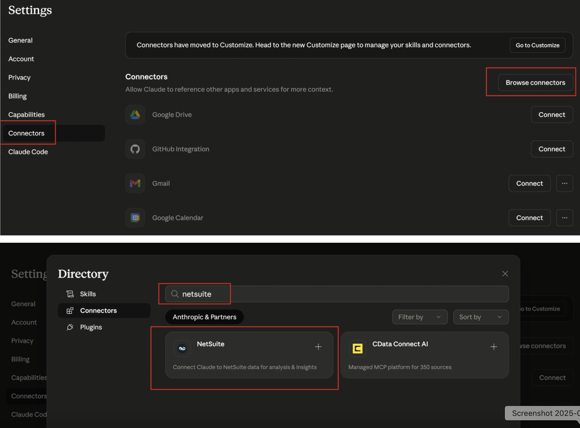Open Google Calendar more options ellipsis

tap(565, 218)
